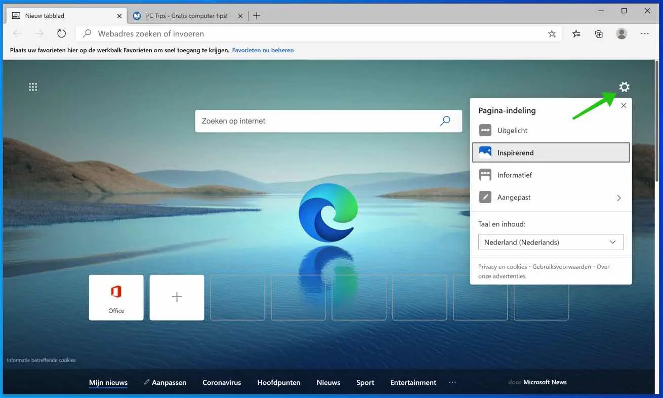The image size is (663, 398).
Task: Open the Office quick link tile
Action: (x=116, y=298)
